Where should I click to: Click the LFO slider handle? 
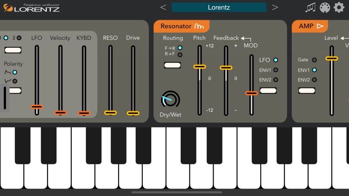pos(37,107)
